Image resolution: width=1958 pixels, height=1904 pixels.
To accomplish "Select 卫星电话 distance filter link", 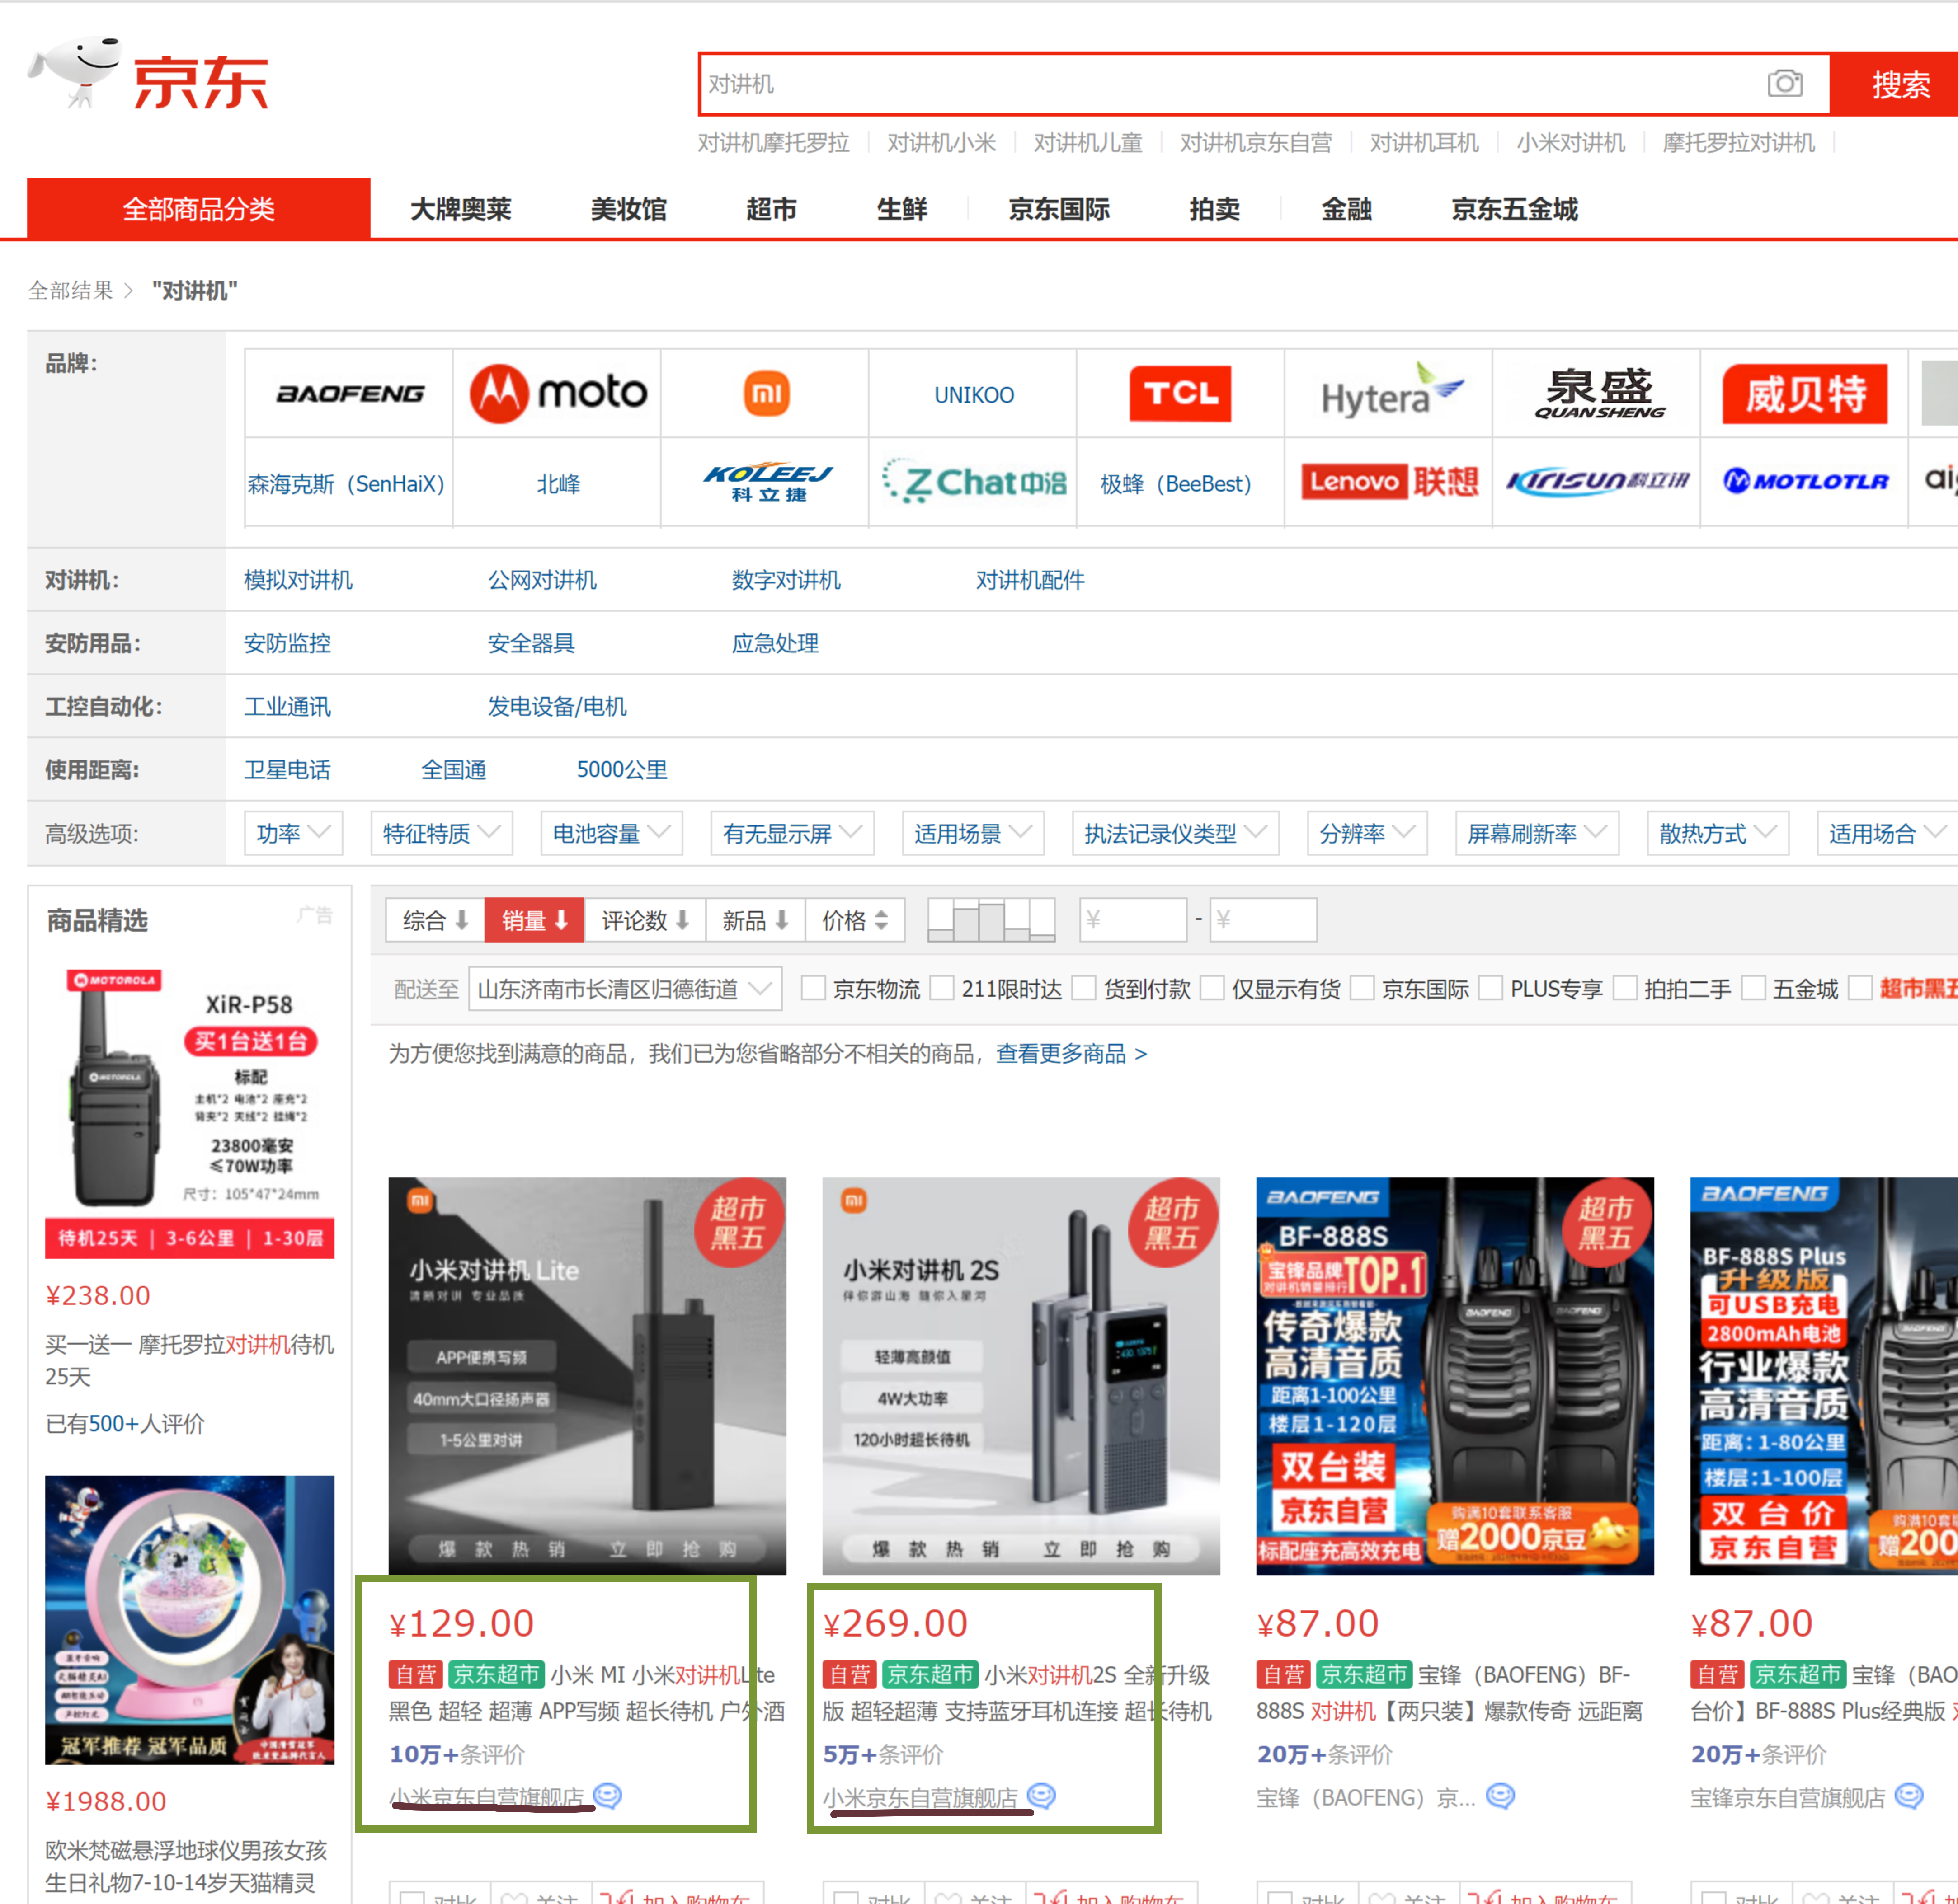I will [287, 769].
